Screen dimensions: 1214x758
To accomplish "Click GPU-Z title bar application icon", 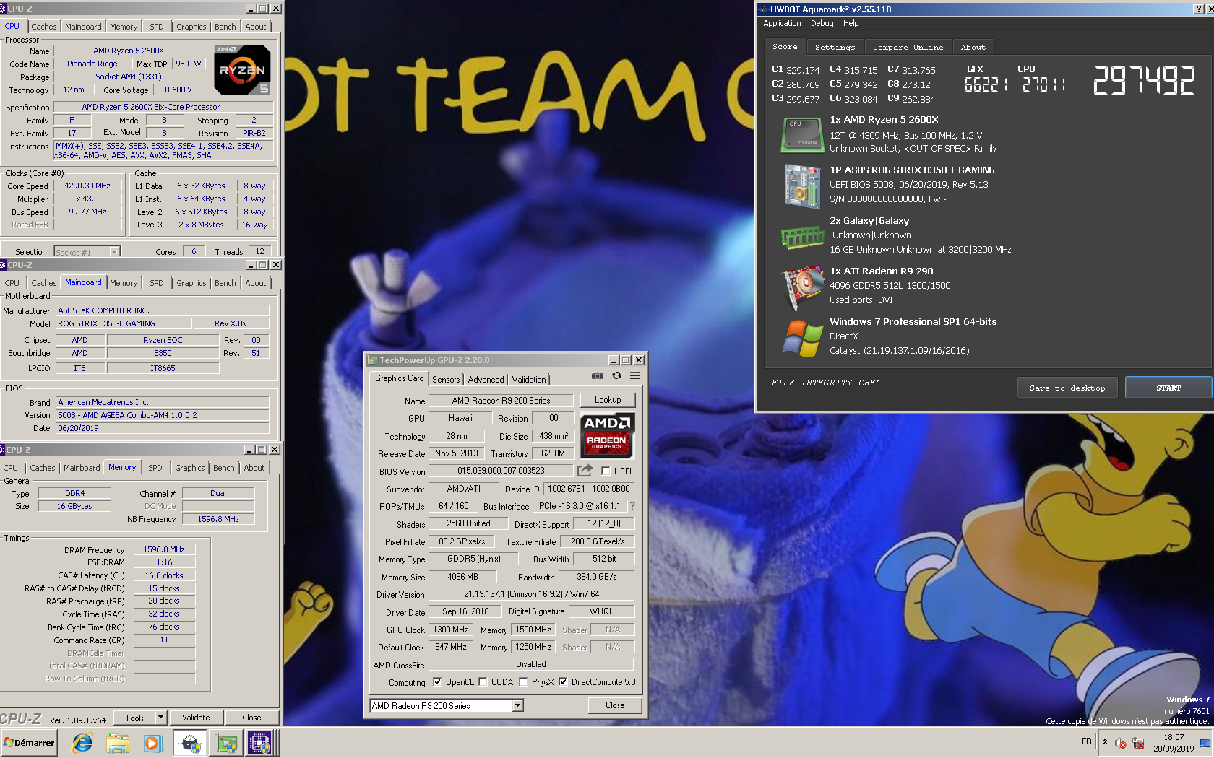I will (x=373, y=360).
